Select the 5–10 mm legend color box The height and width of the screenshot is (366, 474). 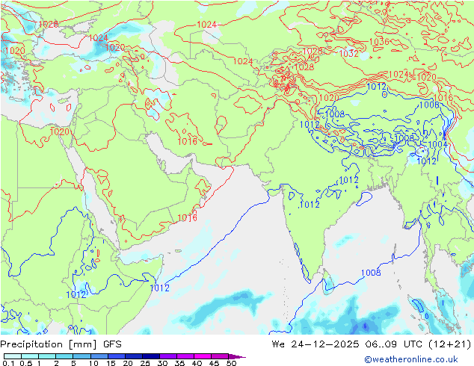point(81,356)
